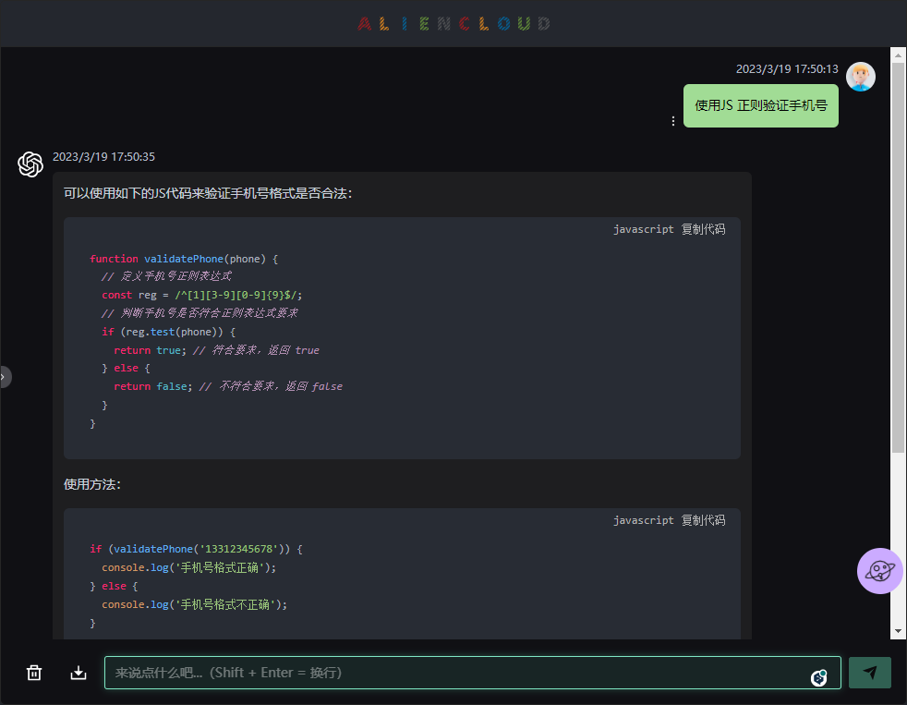
Task: Click the javascript label on first code block
Action: 644,229
